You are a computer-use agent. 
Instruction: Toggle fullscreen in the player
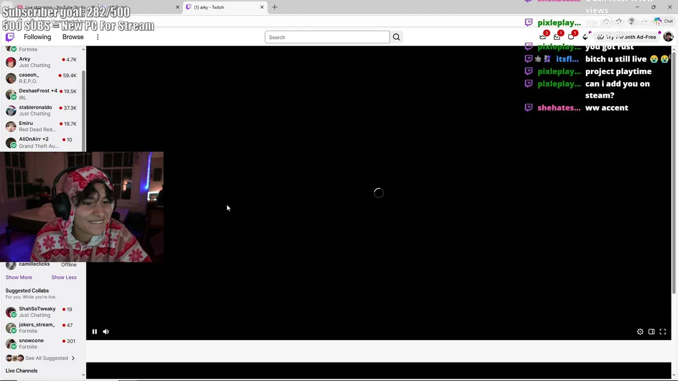(663, 332)
